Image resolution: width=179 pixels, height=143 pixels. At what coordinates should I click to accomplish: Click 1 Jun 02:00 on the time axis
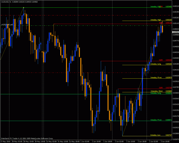tap(85, 142)
